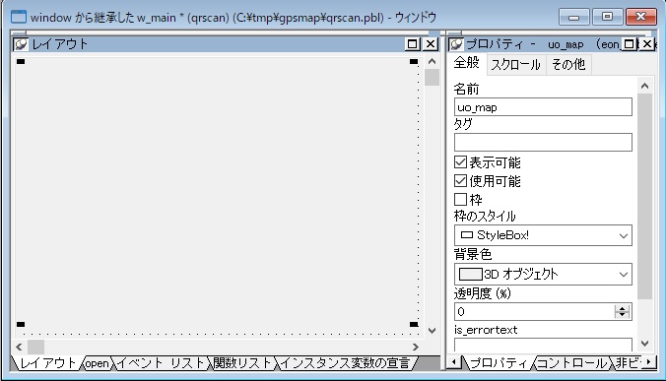Image resolution: width=666 pixels, height=381 pixels.
Task: Click the is_errortext input field
Action: point(543,345)
